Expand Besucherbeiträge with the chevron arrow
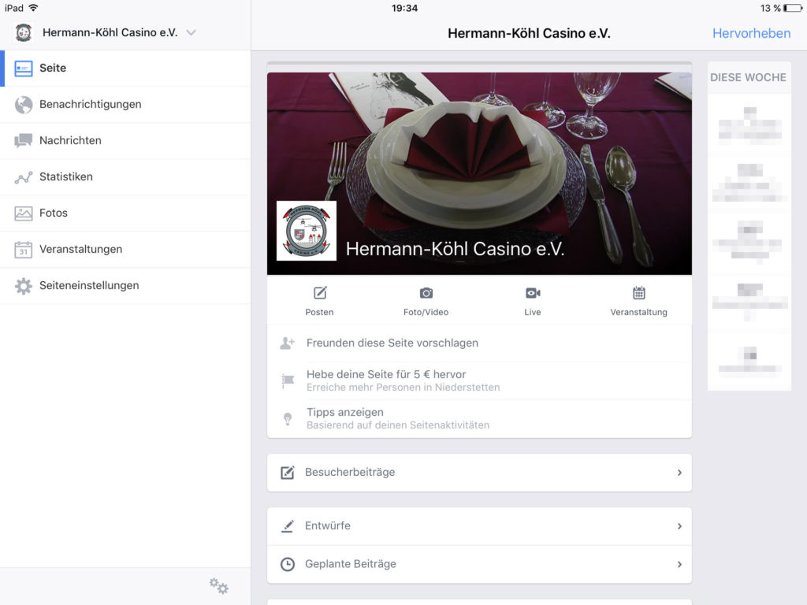This screenshot has width=807, height=605. (x=679, y=473)
